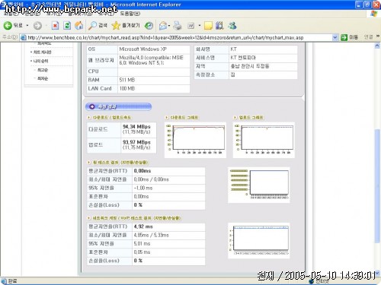Click the Print printer icon

[x=178, y=25]
